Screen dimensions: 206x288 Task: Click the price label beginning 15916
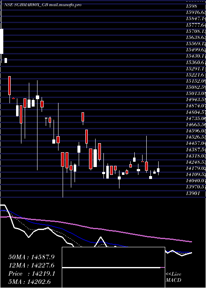tap(196, 12)
